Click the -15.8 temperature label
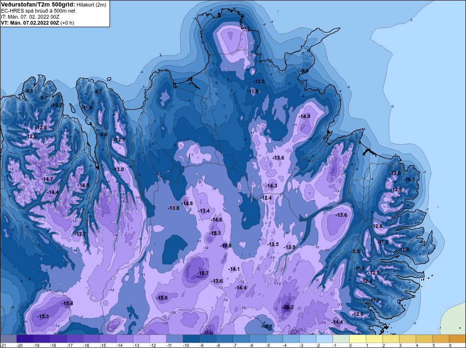The height and width of the screenshot is (348, 466). coord(162,298)
